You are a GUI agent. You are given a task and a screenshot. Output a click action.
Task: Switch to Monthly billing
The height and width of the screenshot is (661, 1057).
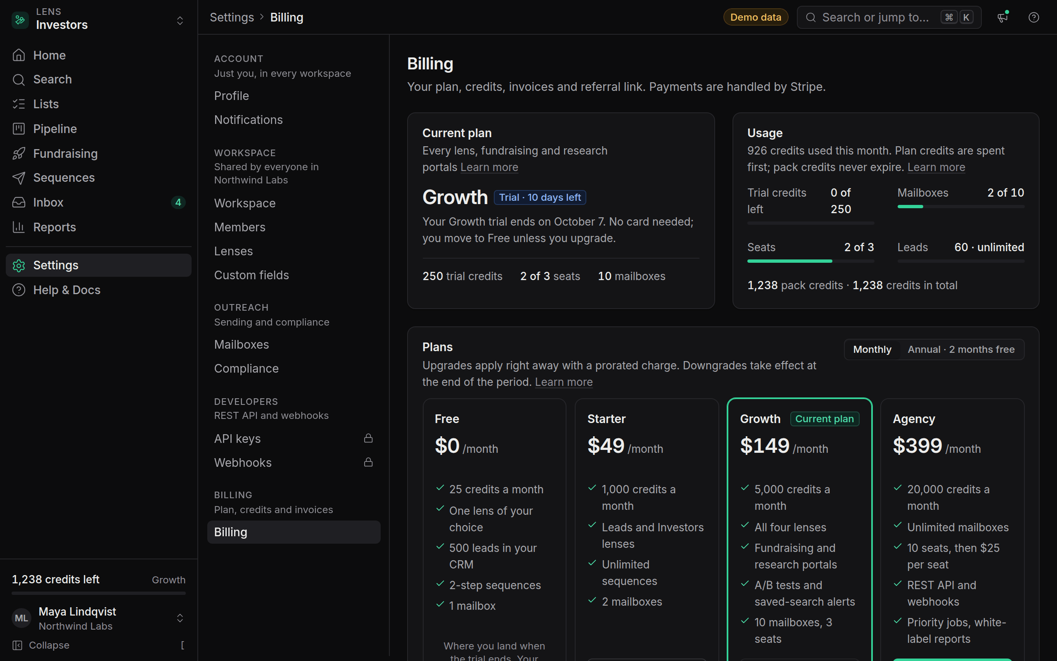(x=872, y=350)
